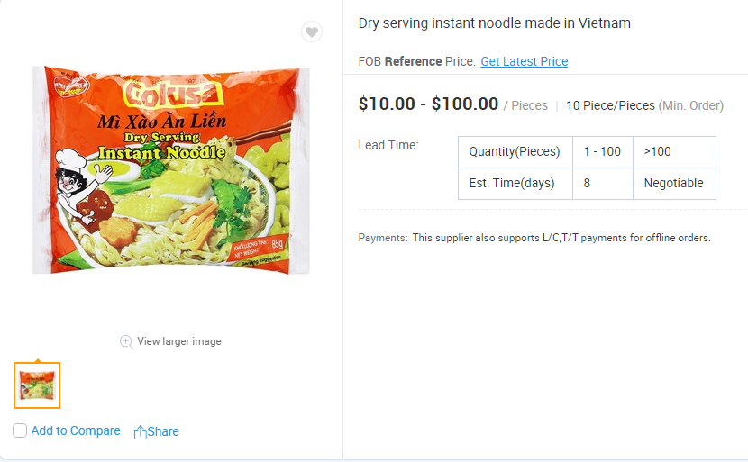Select the small noodle product thumbnail
The width and height of the screenshot is (748, 462).
pos(37,385)
